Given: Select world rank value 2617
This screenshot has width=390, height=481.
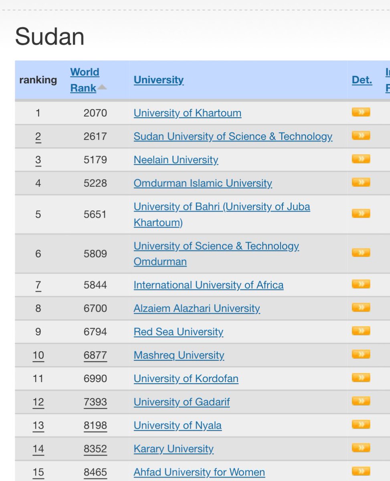Looking at the screenshot, I should pos(95,136).
